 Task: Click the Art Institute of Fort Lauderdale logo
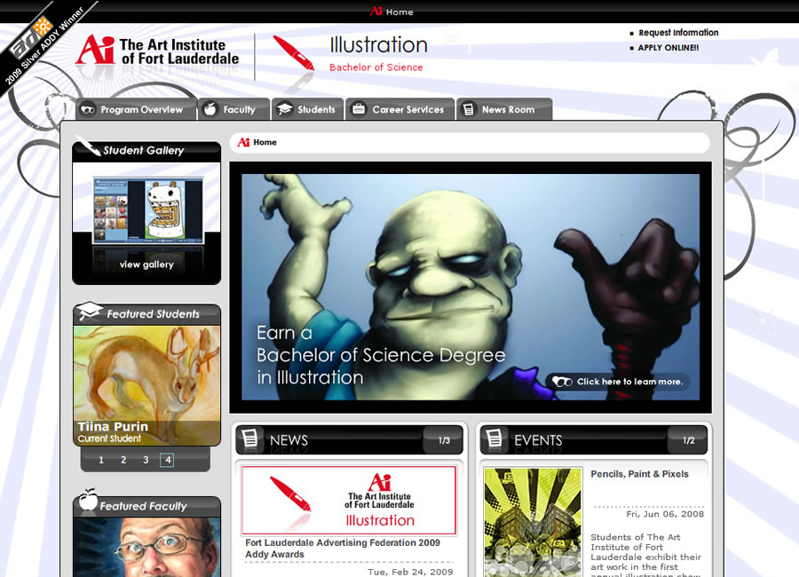coord(157,51)
